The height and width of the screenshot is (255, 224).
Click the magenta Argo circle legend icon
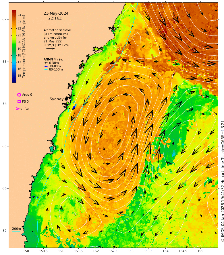(19, 95)
